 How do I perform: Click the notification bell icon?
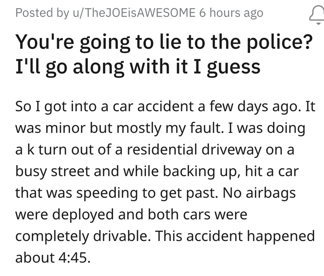point(315,14)
